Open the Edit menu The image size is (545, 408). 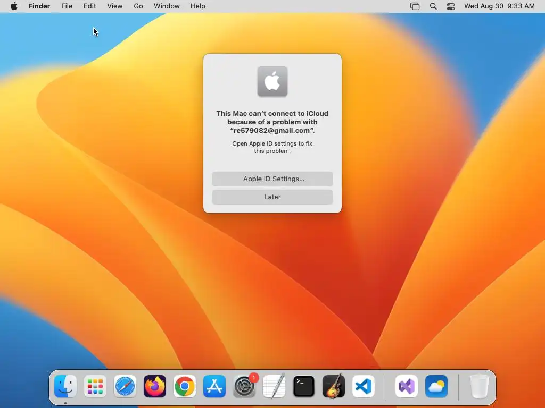(x=89, y=6)
